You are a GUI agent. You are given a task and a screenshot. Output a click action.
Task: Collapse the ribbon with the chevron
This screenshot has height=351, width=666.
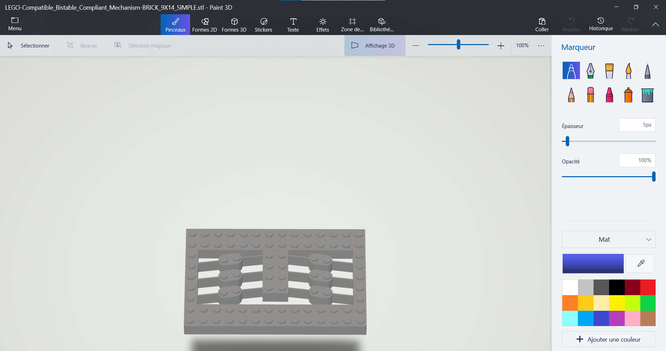(655, 24)
